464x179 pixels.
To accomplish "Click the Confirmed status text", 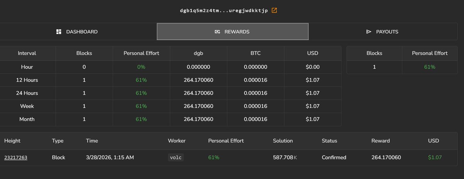I will (x=334, y=157).
